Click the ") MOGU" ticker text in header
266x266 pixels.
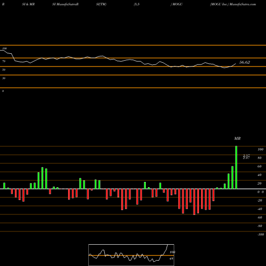click(x=177, y=4)
